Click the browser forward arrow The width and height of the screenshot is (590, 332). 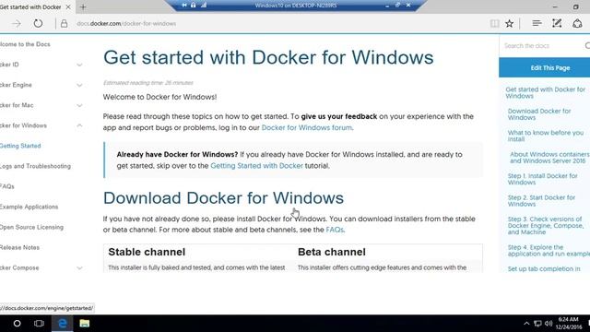pos(17,24)
